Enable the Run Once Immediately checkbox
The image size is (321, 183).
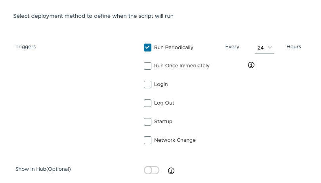(147, 66)
